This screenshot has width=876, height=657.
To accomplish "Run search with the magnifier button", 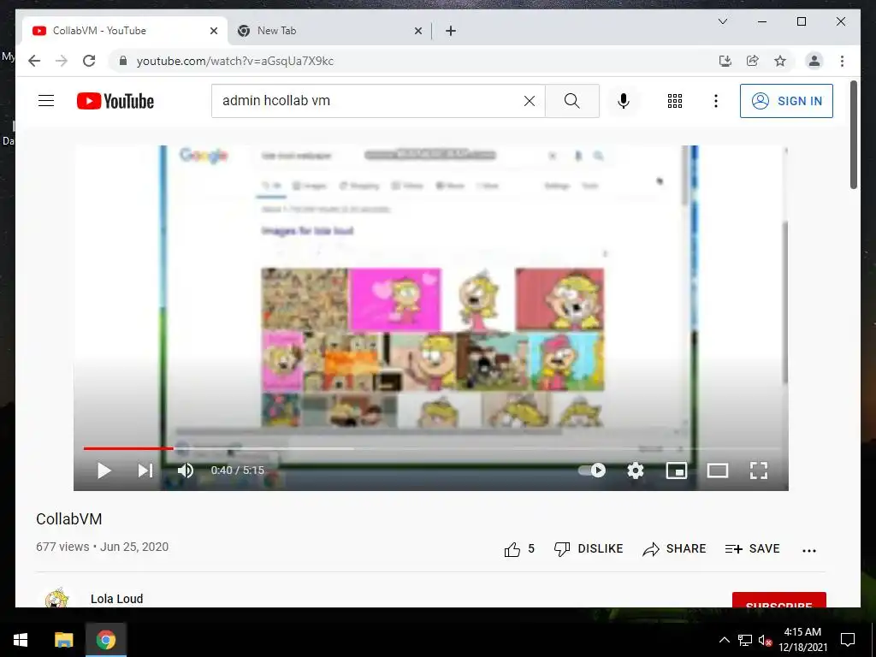I will coord(572,101).
